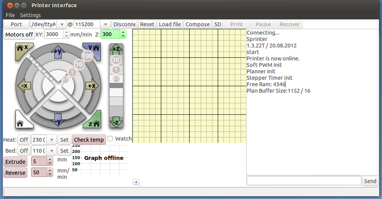Turn Heat off with Off button
This screenshot has width=382, height=199.
point(23,140)
